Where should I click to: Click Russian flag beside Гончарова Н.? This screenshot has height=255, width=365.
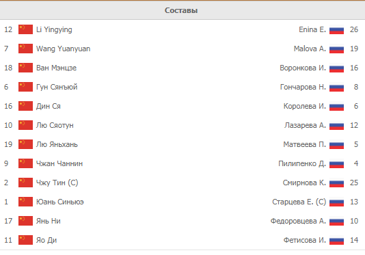(336, 87)
